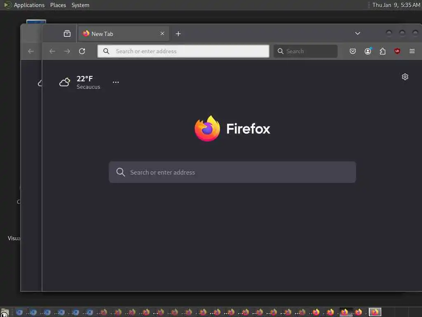The image size is (422, 317).
Task: Open the uBlock Origin shield icon
Action: 397,51
